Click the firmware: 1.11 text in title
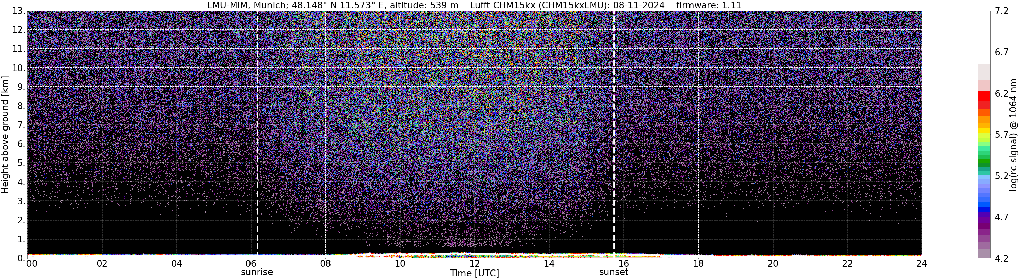This screenshot has width=1020, height=280. coord(709,5)
